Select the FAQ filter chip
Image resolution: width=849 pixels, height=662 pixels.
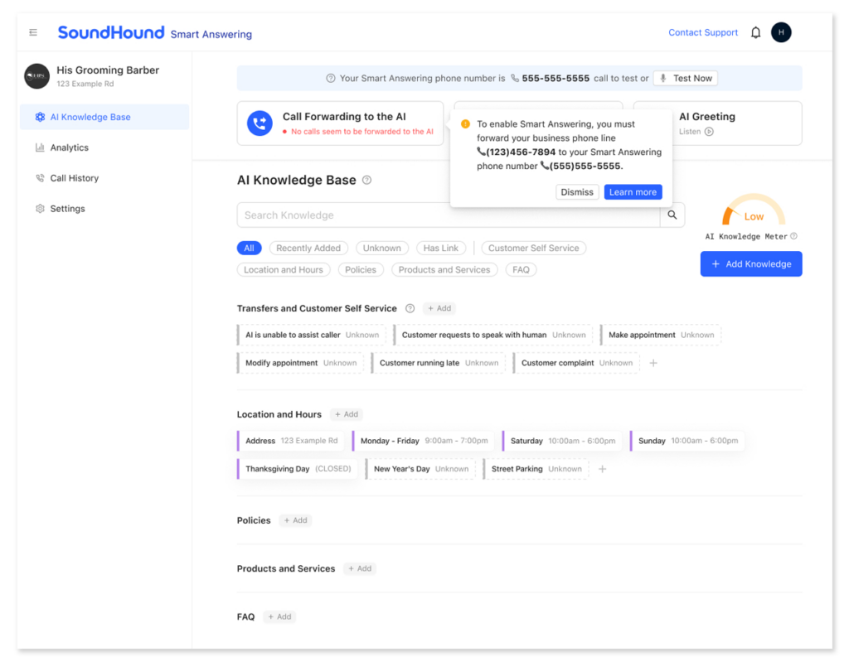coord(521,269)
